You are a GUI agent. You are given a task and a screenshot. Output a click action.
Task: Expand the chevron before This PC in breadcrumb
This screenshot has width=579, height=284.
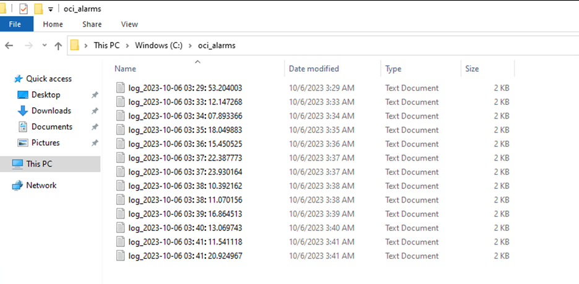point(86,46)
